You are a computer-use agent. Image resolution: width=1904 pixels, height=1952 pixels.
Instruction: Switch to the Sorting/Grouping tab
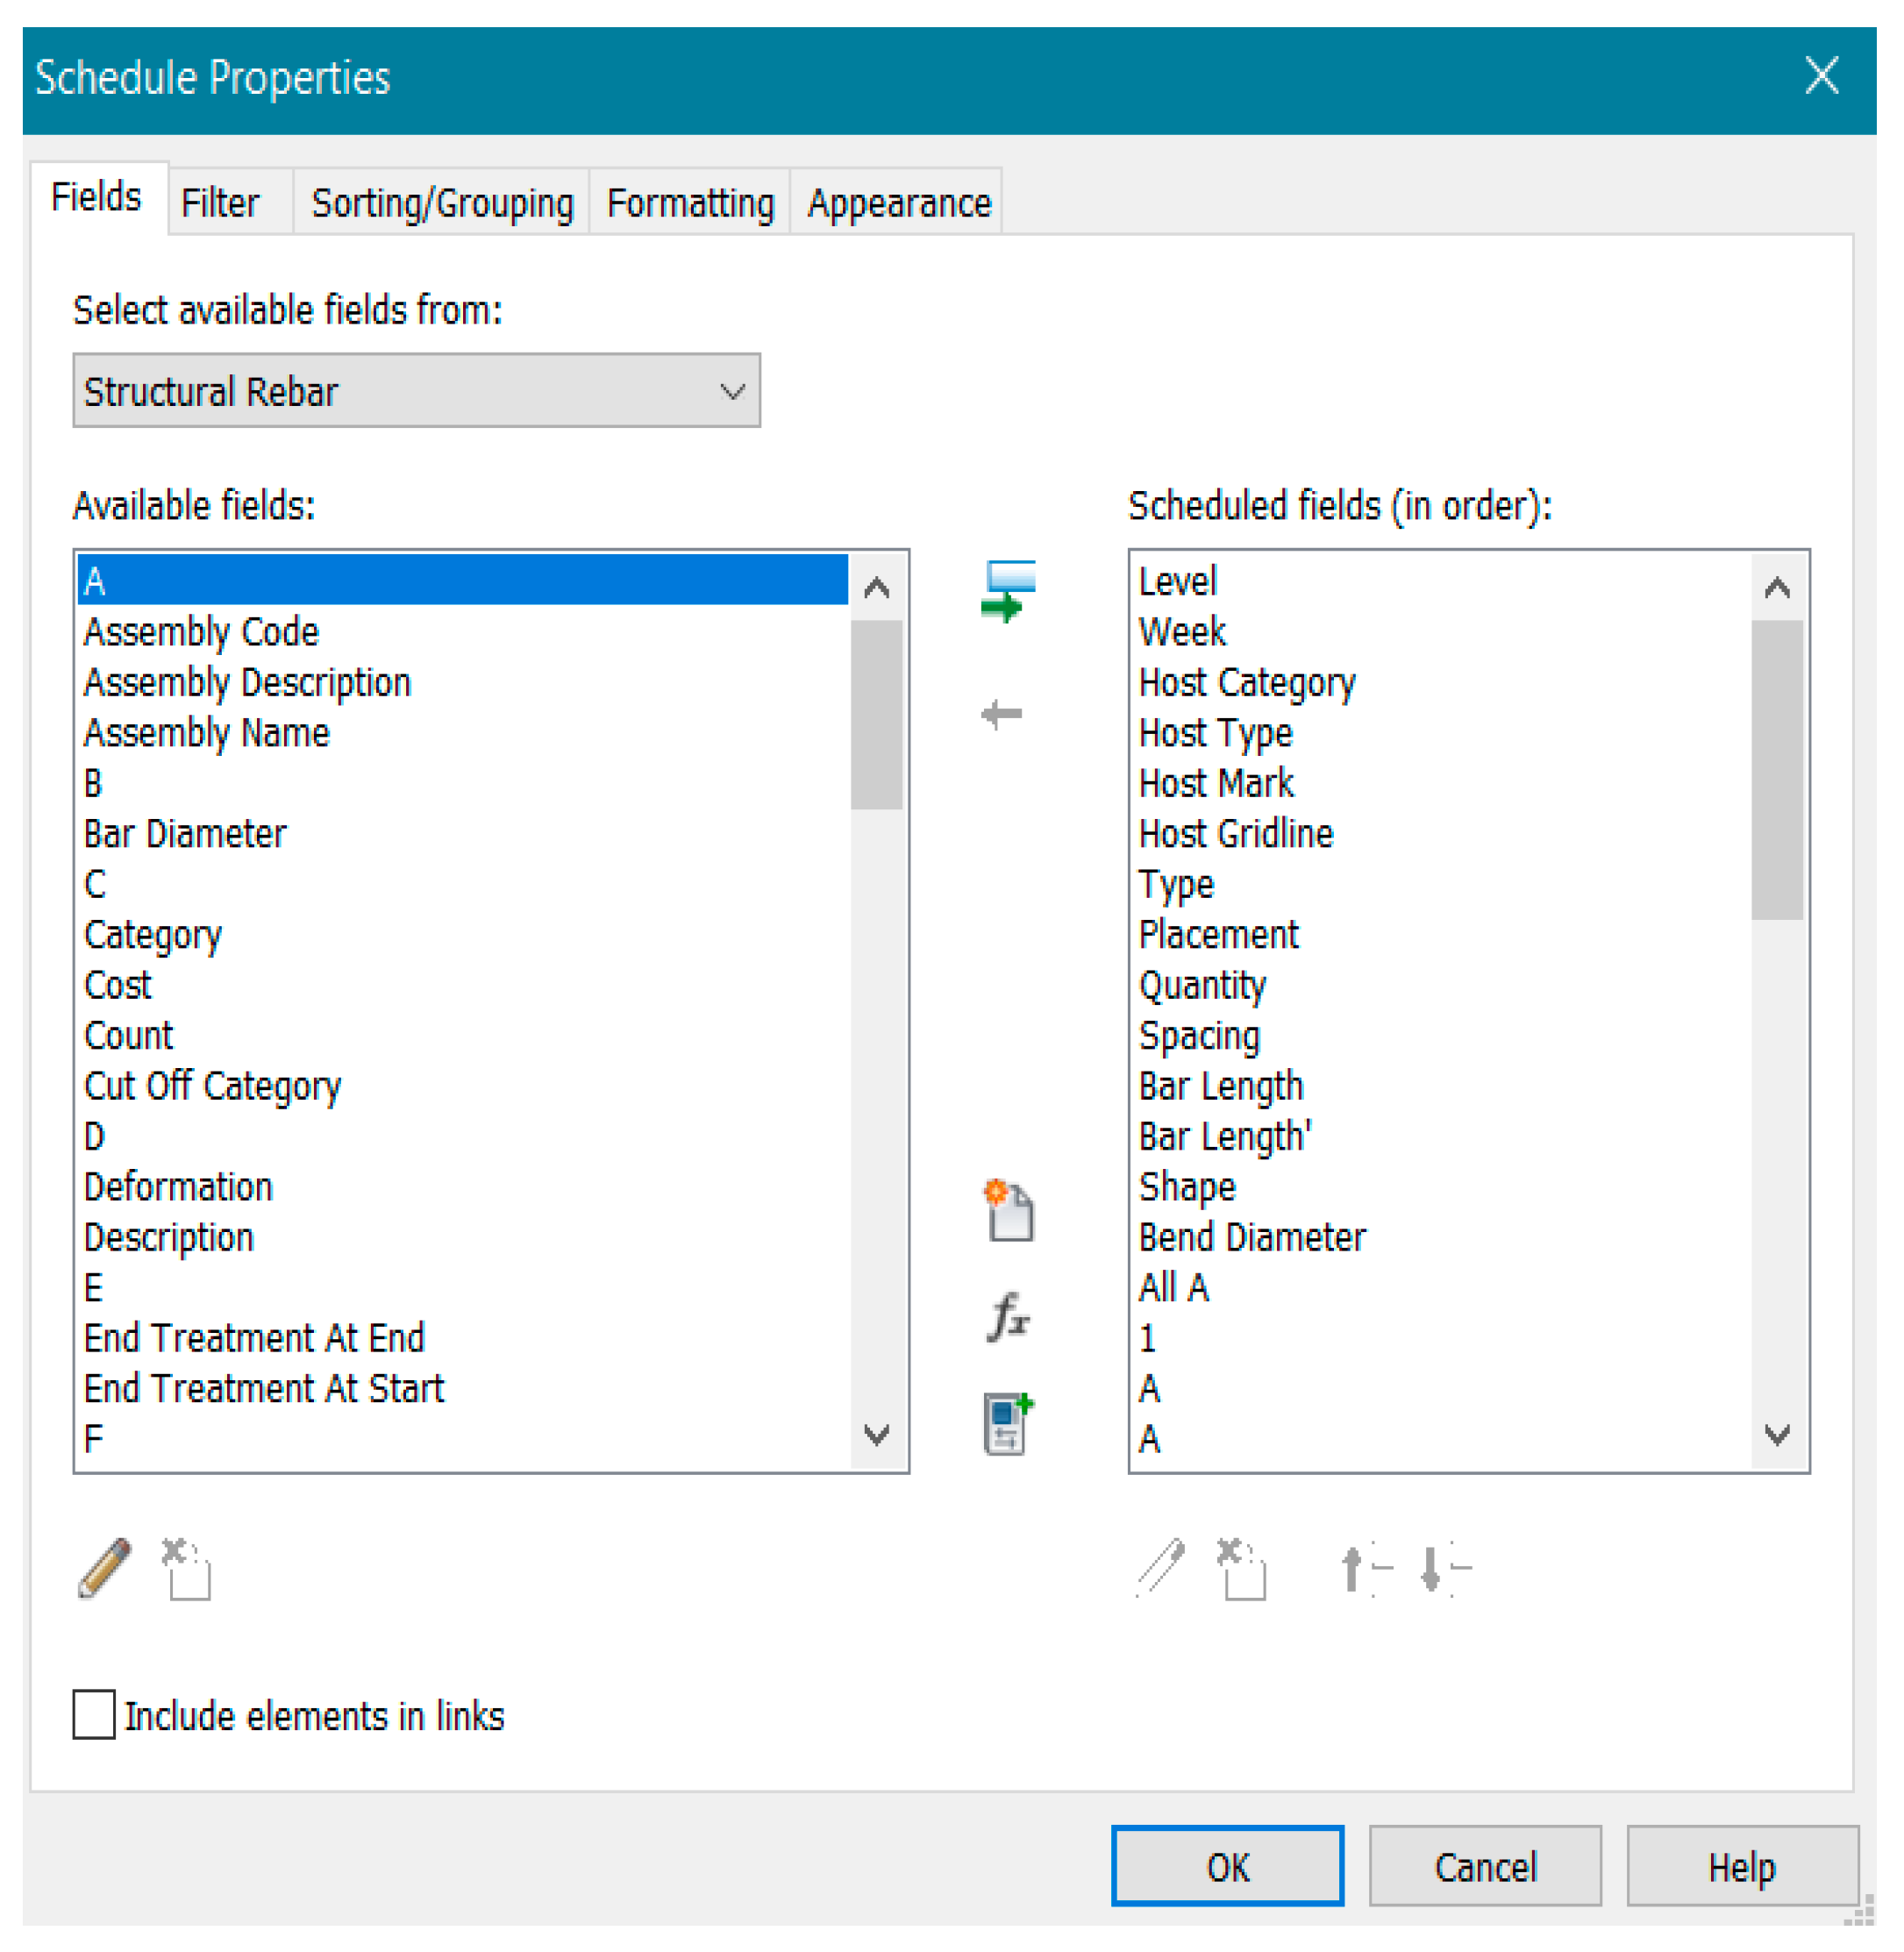(442, 203)
